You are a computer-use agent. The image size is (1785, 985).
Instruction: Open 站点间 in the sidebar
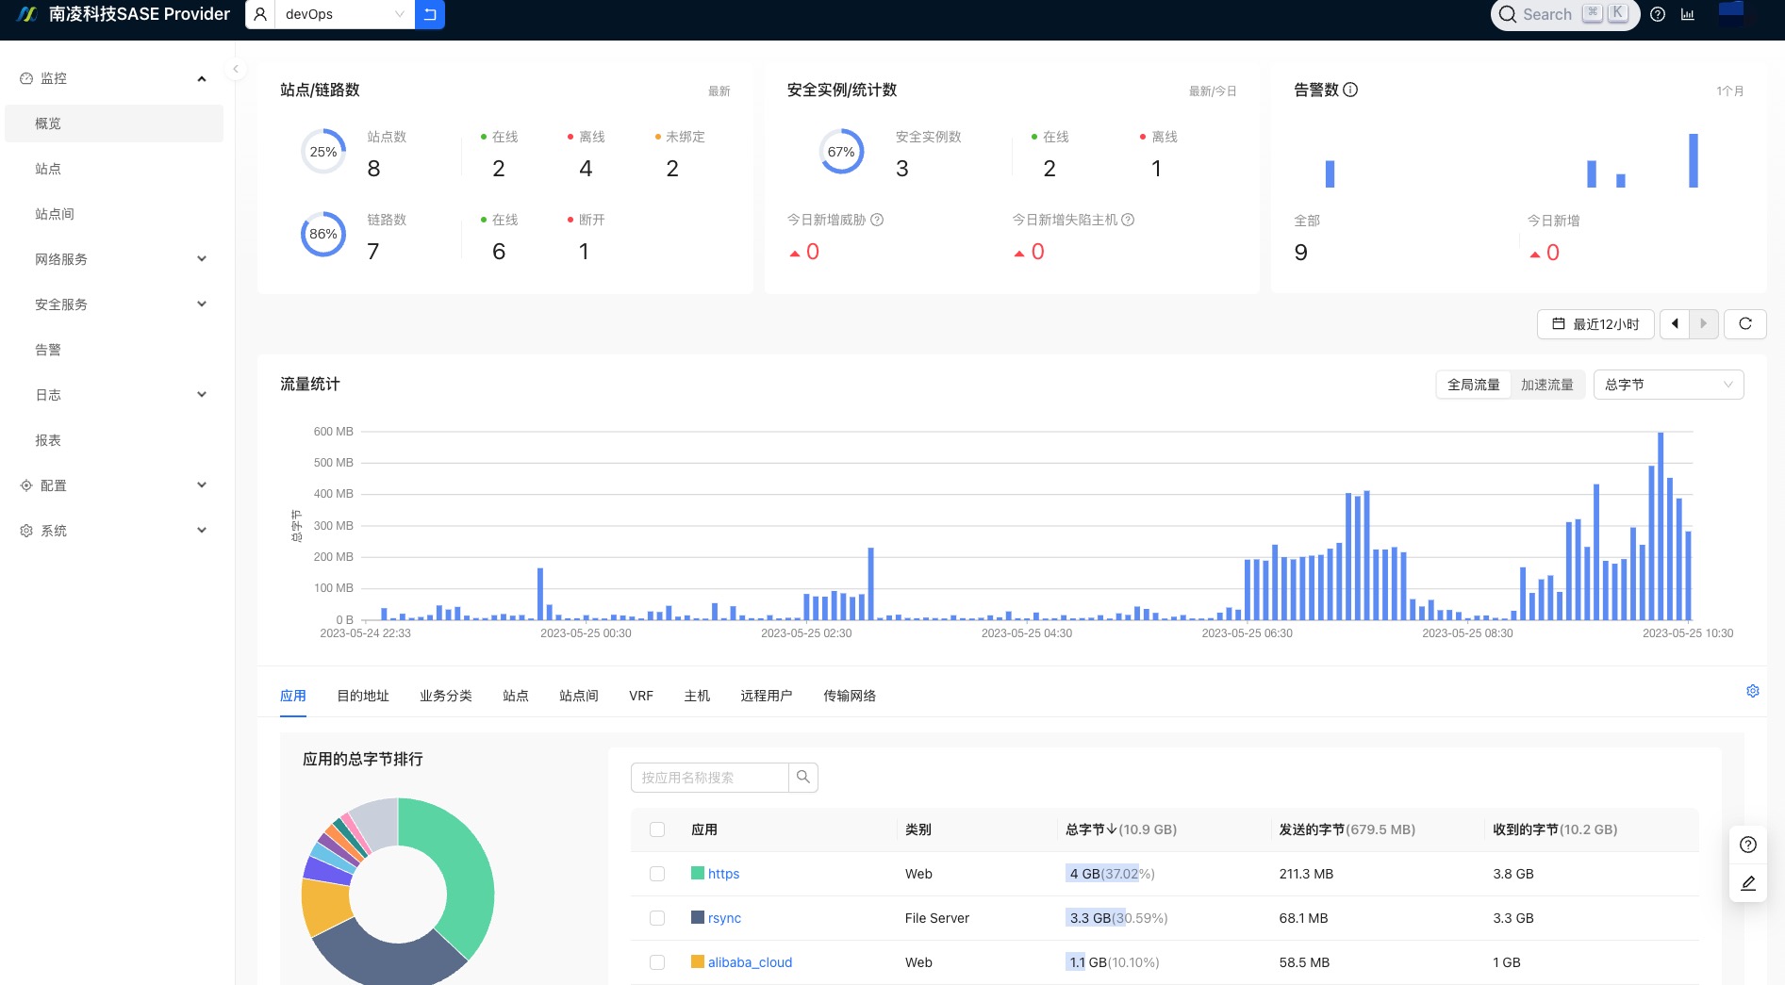coord(114,214)
